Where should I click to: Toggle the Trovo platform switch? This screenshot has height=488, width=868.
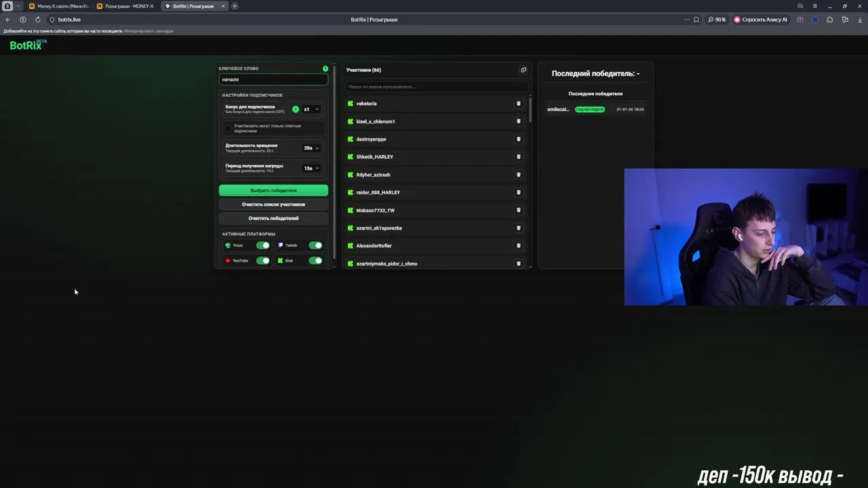[263, 245]
